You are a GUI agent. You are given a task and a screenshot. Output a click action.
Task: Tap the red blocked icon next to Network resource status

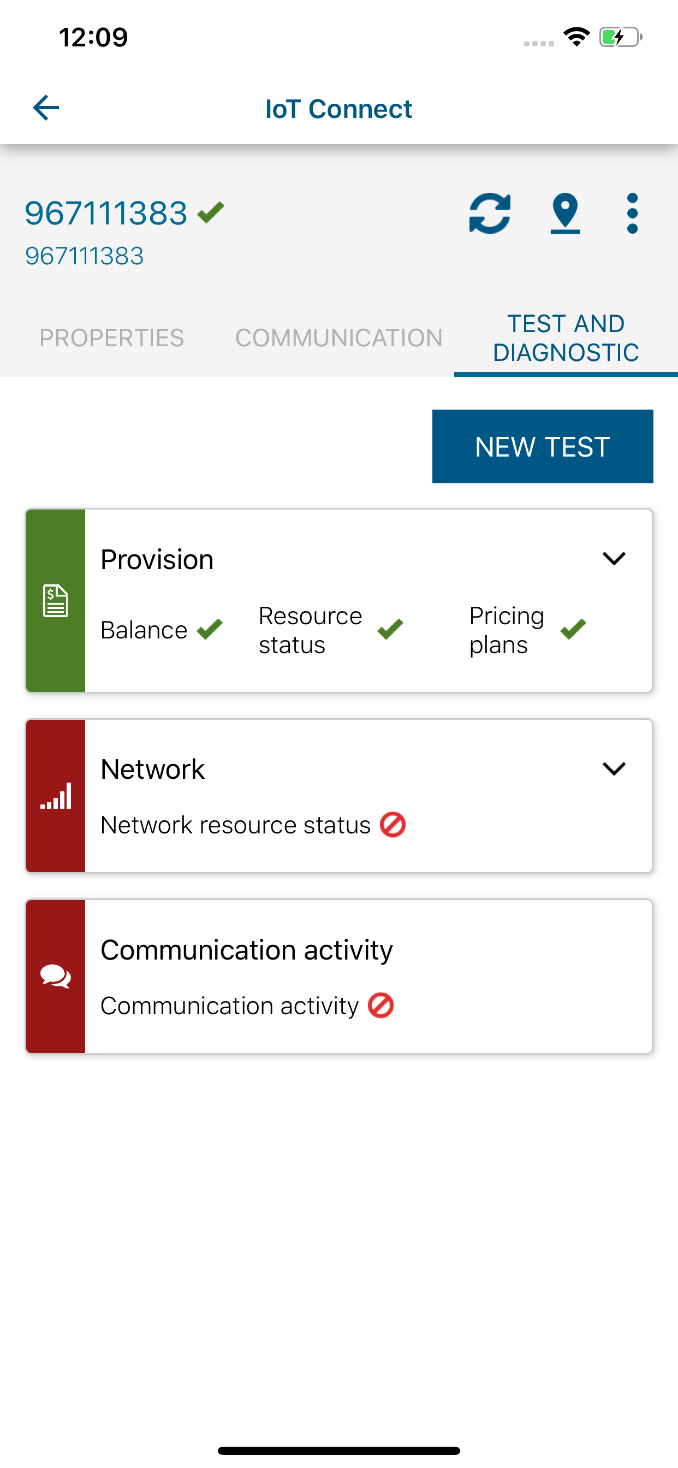pyautogui.click(x=392, y=825)
